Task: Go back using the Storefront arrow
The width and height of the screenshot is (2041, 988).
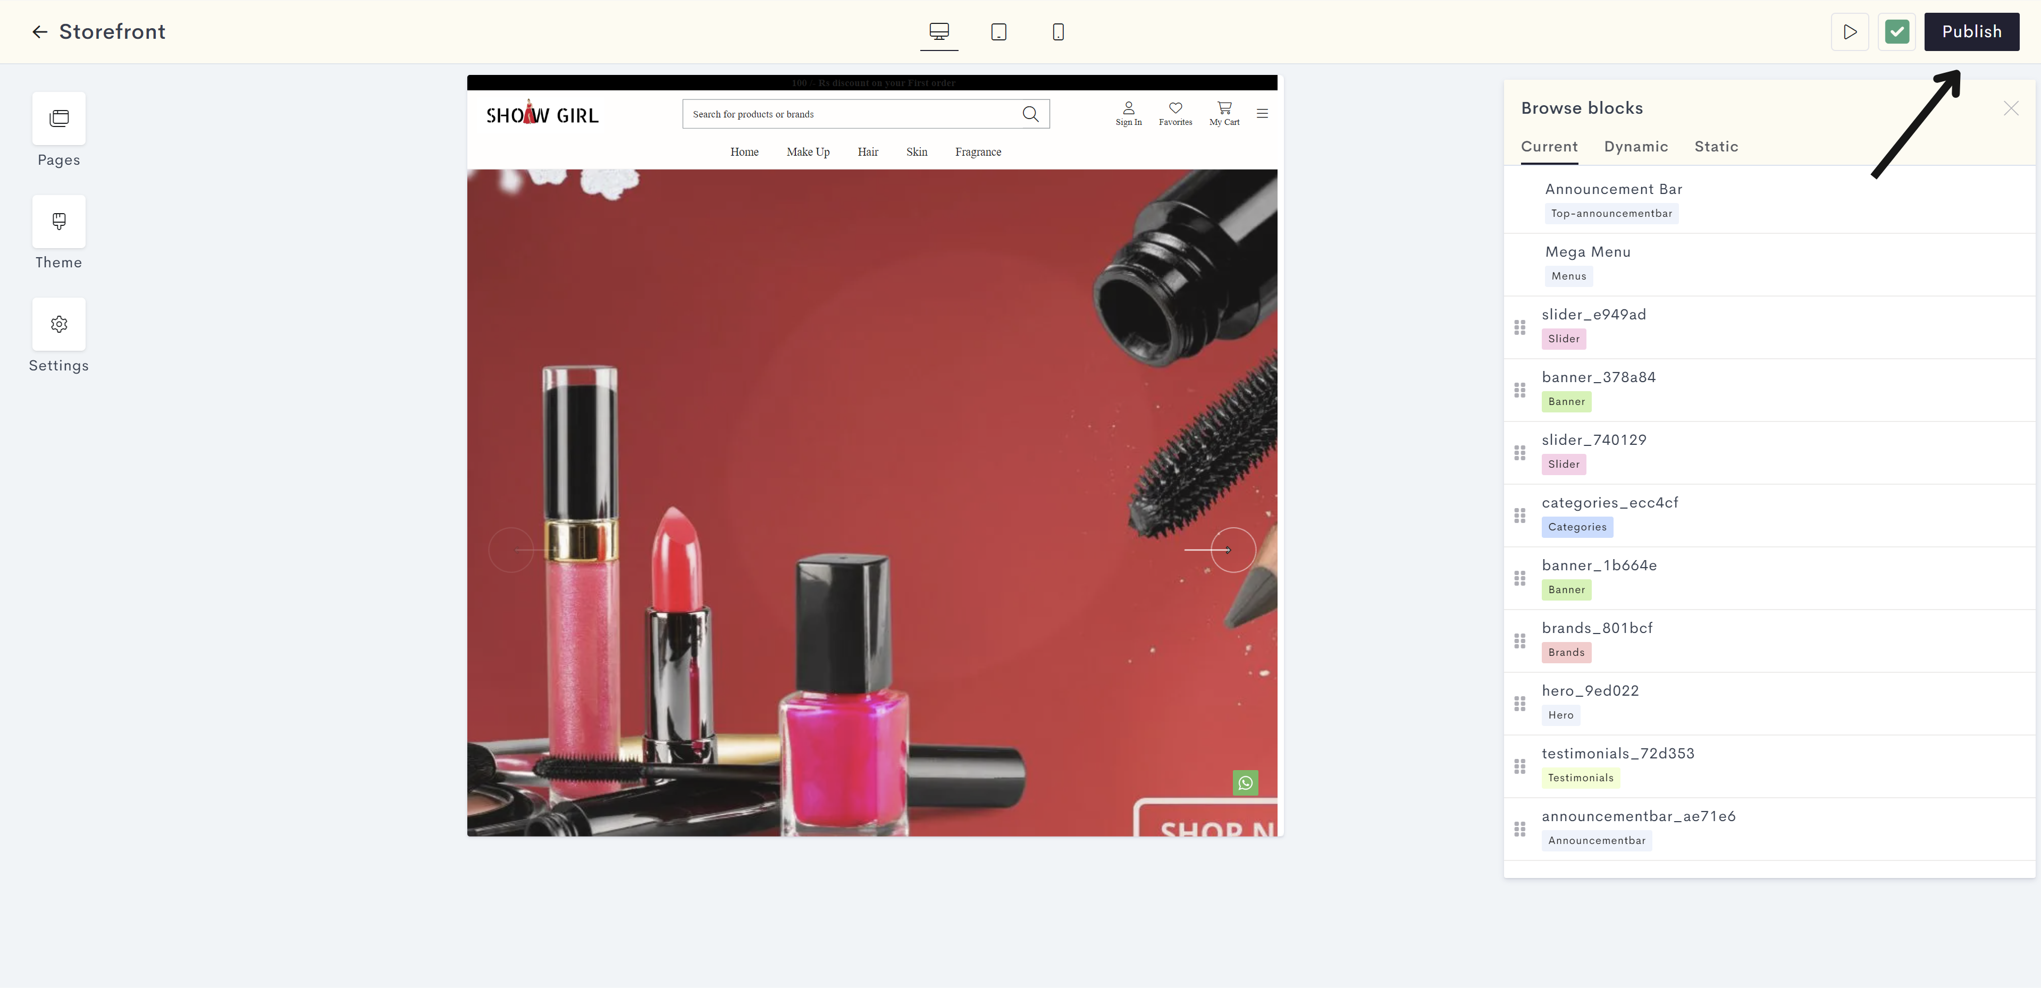Action: (x=40, y=32)
